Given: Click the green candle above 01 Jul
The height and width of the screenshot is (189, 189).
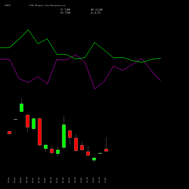Looking at the screenshot, I should pos(34,124).
